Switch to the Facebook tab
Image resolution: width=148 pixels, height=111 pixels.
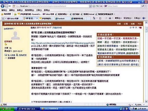pyautogui.click(x=62, y=18)
